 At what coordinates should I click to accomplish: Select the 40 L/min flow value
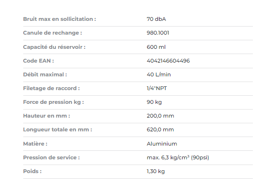pyautogui.click(x=158, y=74)
